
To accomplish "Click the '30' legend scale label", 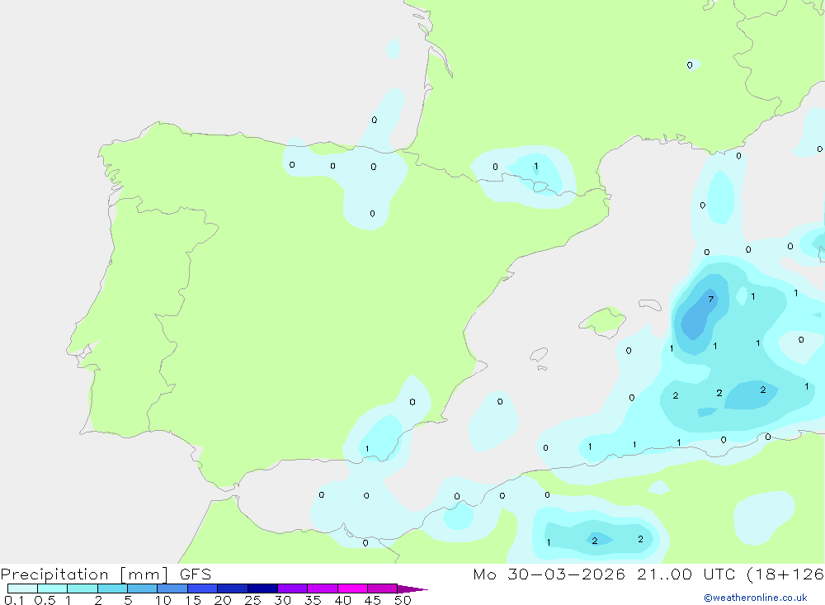I will [x=282, y=600].
